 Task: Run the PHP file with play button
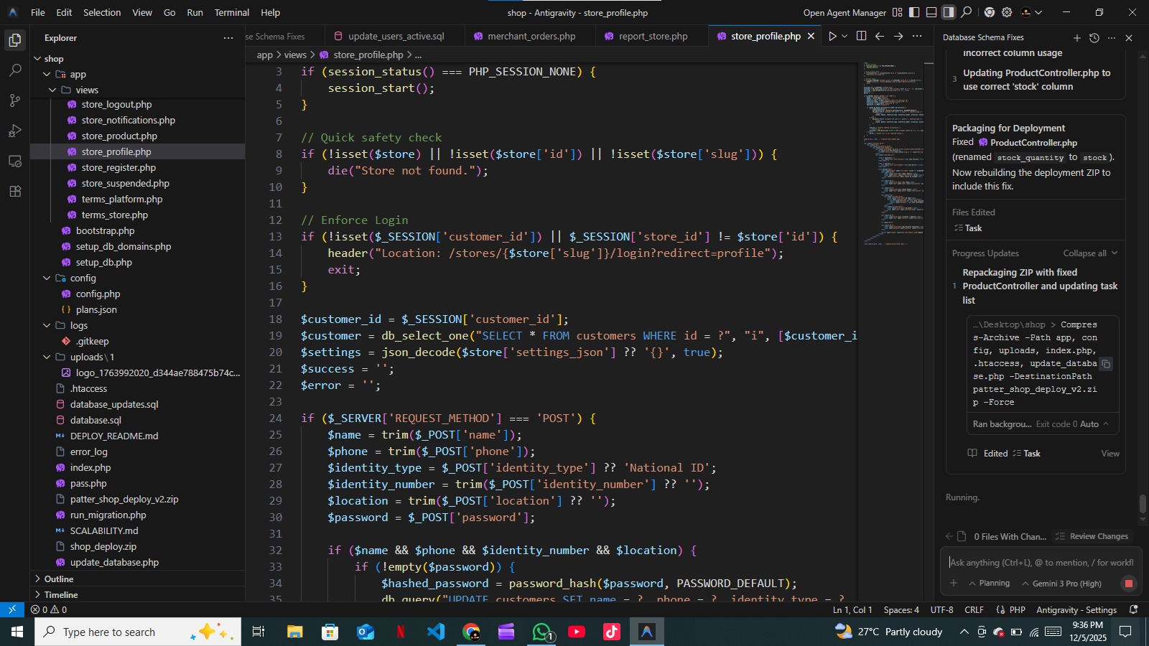coord(832,37)
